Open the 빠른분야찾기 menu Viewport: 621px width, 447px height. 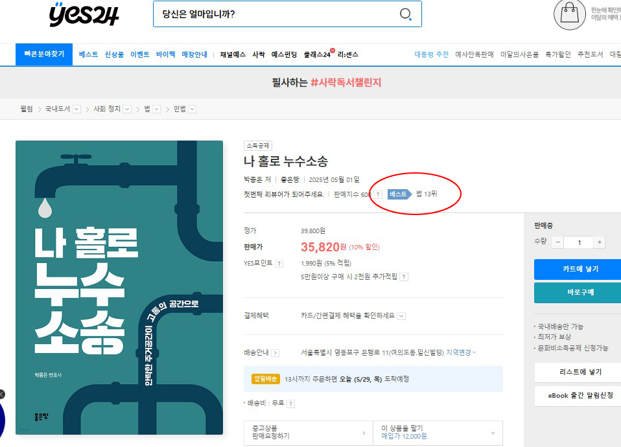(44, 54)
